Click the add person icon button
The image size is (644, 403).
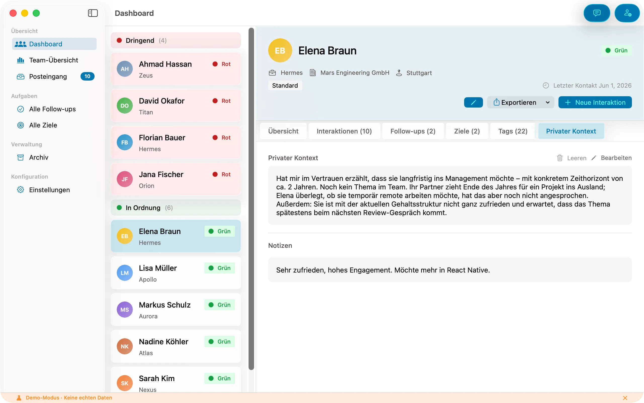click(627, 13)
